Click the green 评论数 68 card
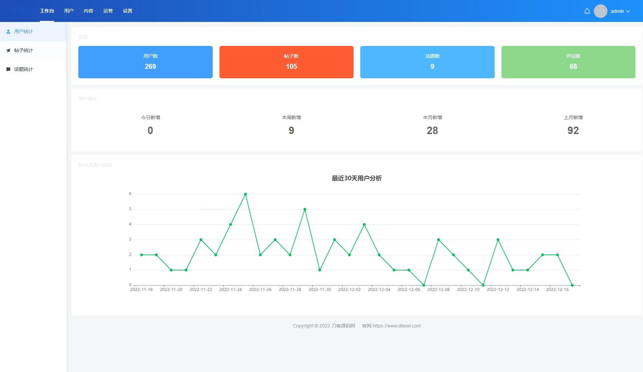643x372 pixels. pos(568,62)
